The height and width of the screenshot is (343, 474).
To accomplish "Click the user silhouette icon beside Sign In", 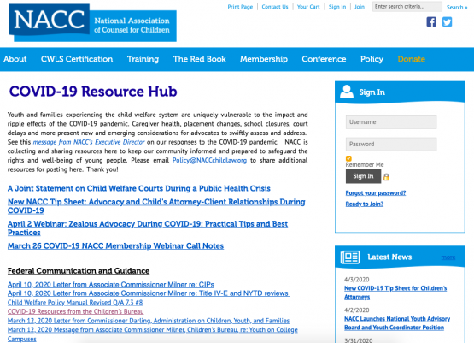I will [347, 92].
